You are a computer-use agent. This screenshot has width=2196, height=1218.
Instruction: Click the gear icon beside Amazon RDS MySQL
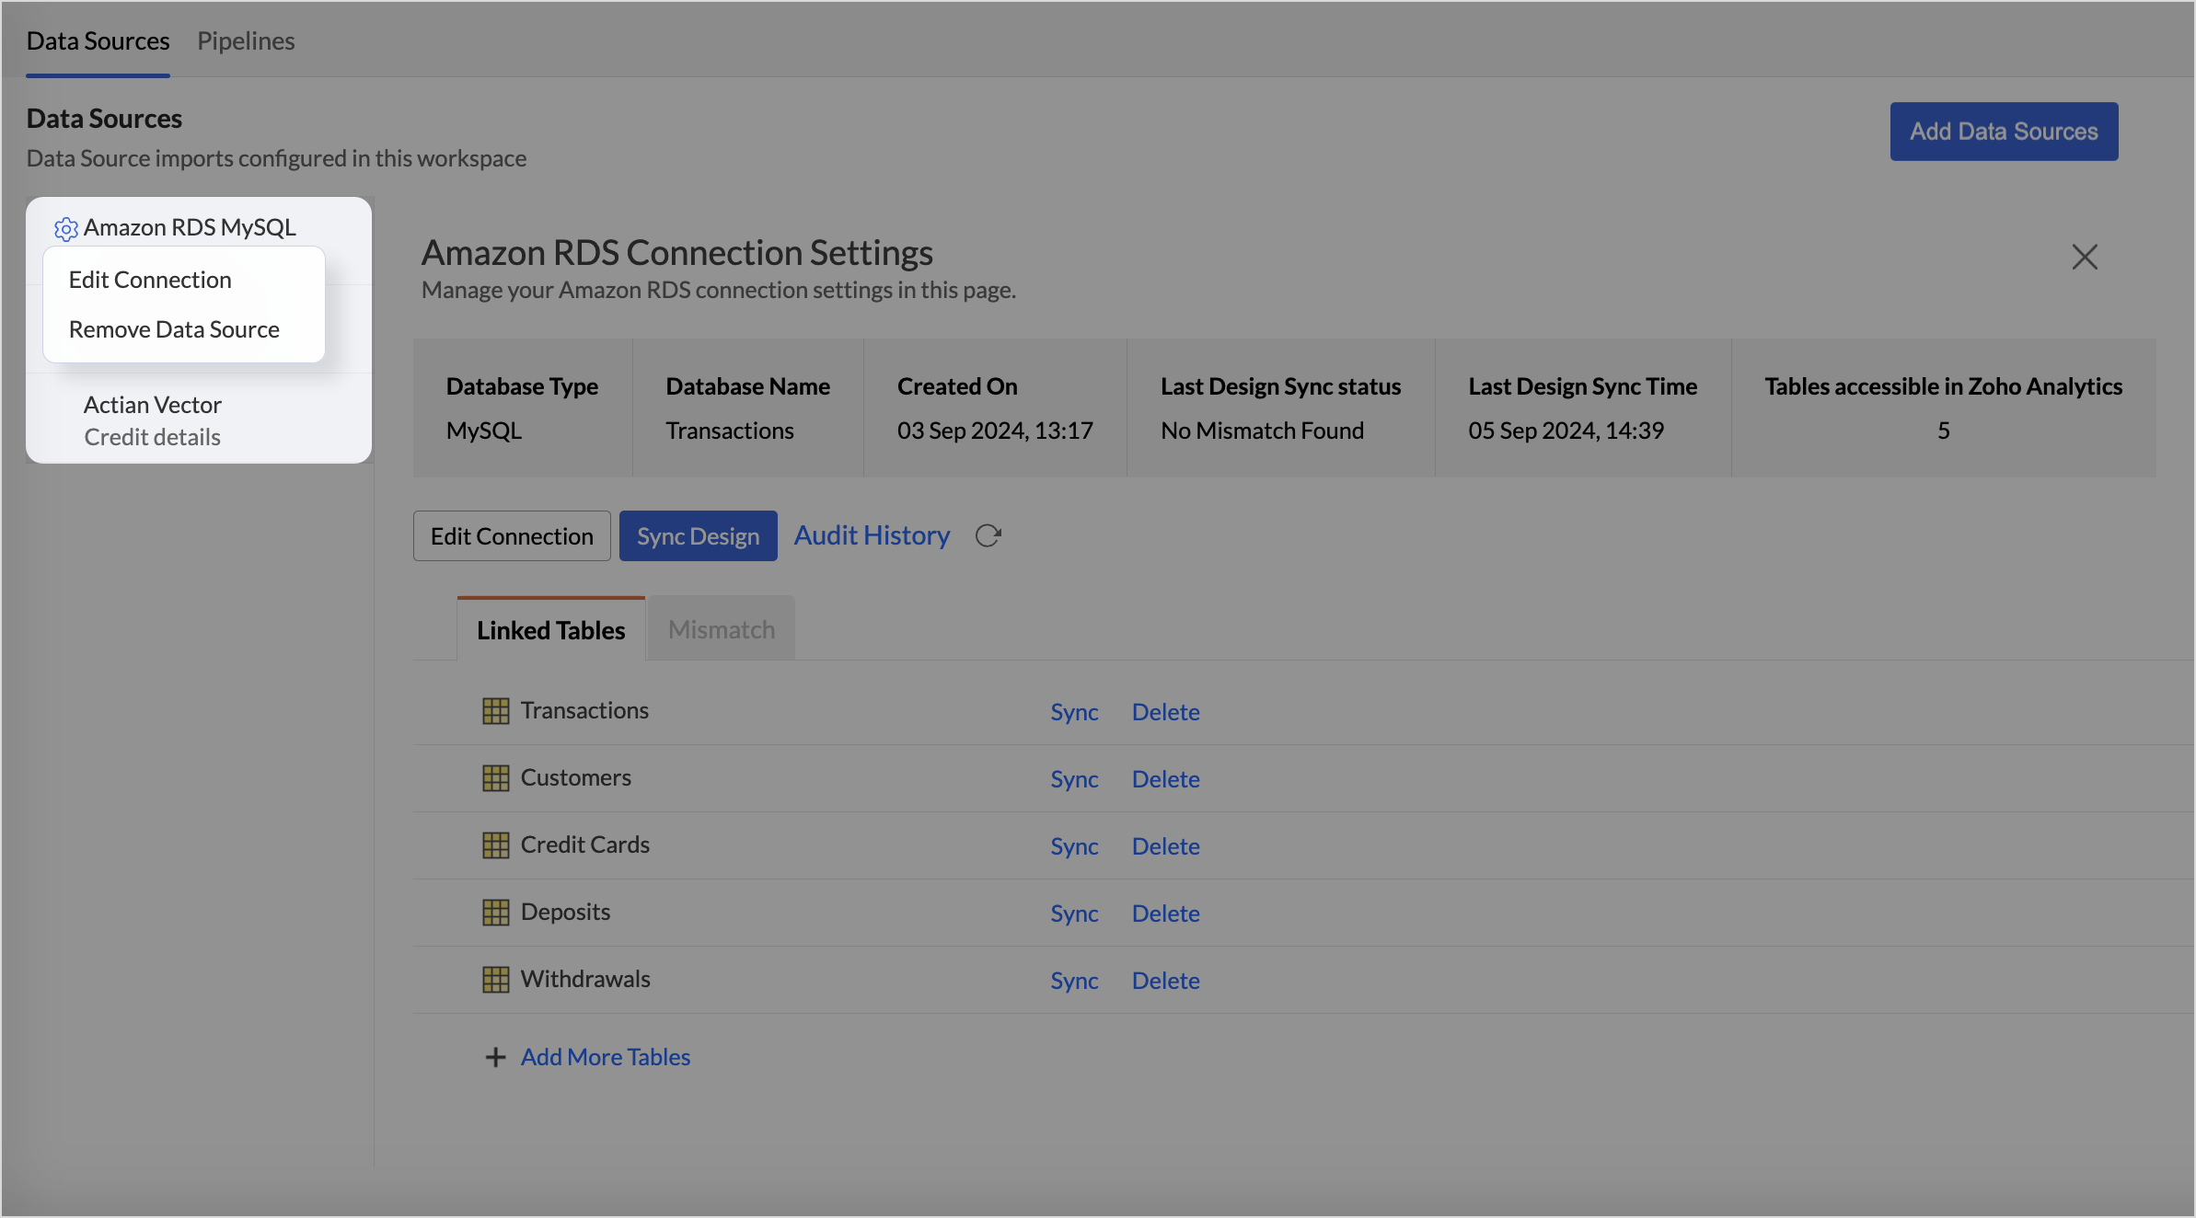pos(65,228)
